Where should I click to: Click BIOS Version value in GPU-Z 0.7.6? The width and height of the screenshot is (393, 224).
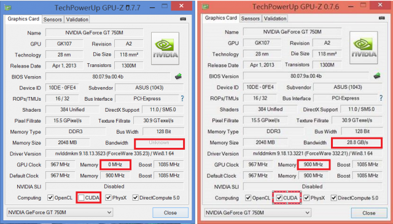tap(306, 76)
